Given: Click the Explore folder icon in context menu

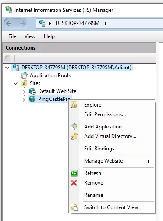Looking at the screenshot, I should (x=74, y=105).
